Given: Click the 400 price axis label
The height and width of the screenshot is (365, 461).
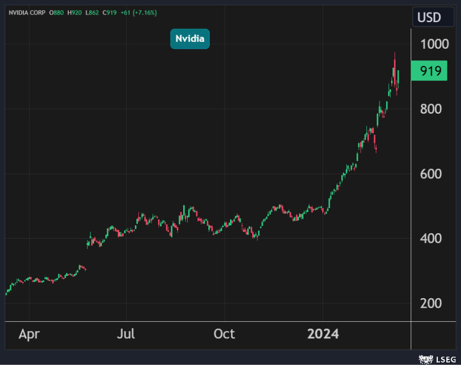Looking at the screenshot, I should (x=431, y=238).
